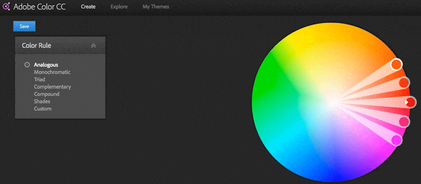Select the pink-red color wheel handle

coord(403,122)
